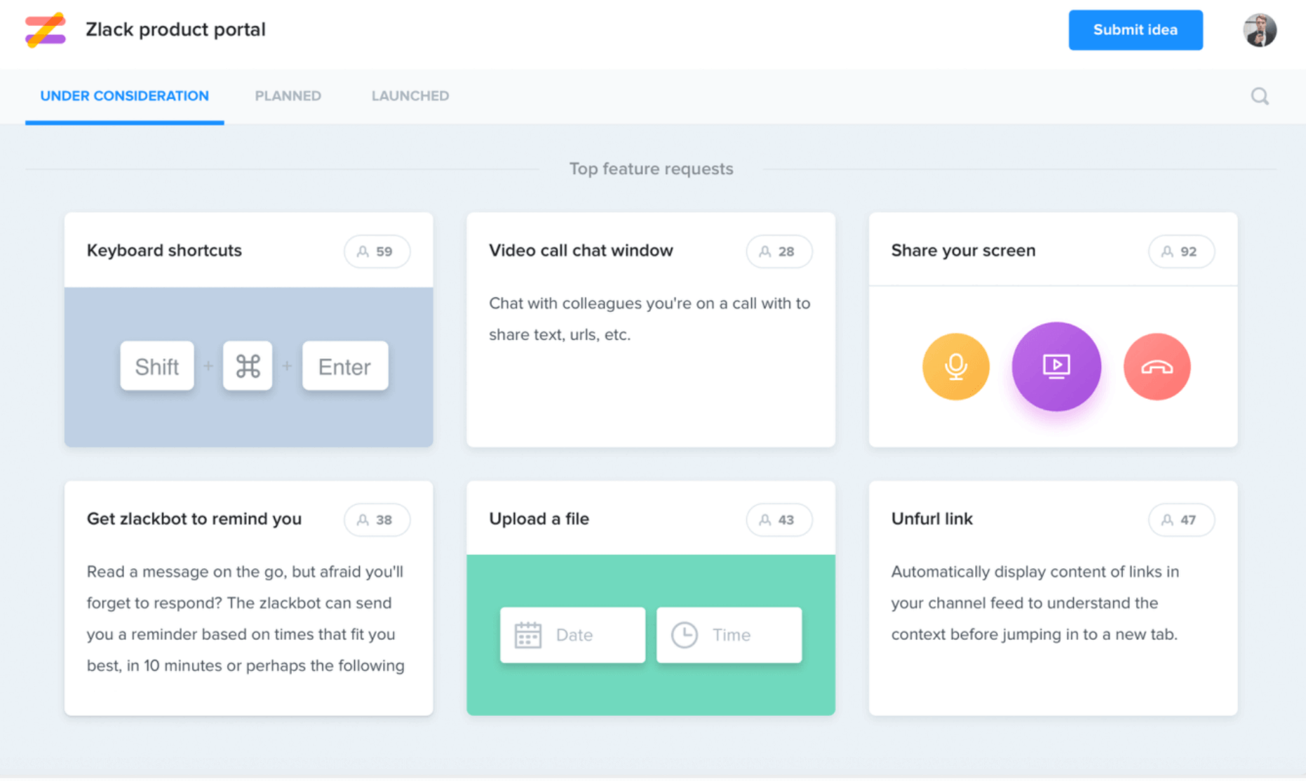Screen dimensions: 1306x781
Task: Click the Shift key illustration
Action: 157,366
